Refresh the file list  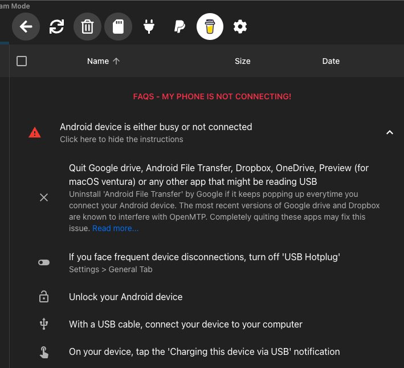coord(56,27)
